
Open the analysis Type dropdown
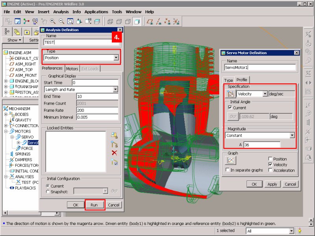(116, 58)
